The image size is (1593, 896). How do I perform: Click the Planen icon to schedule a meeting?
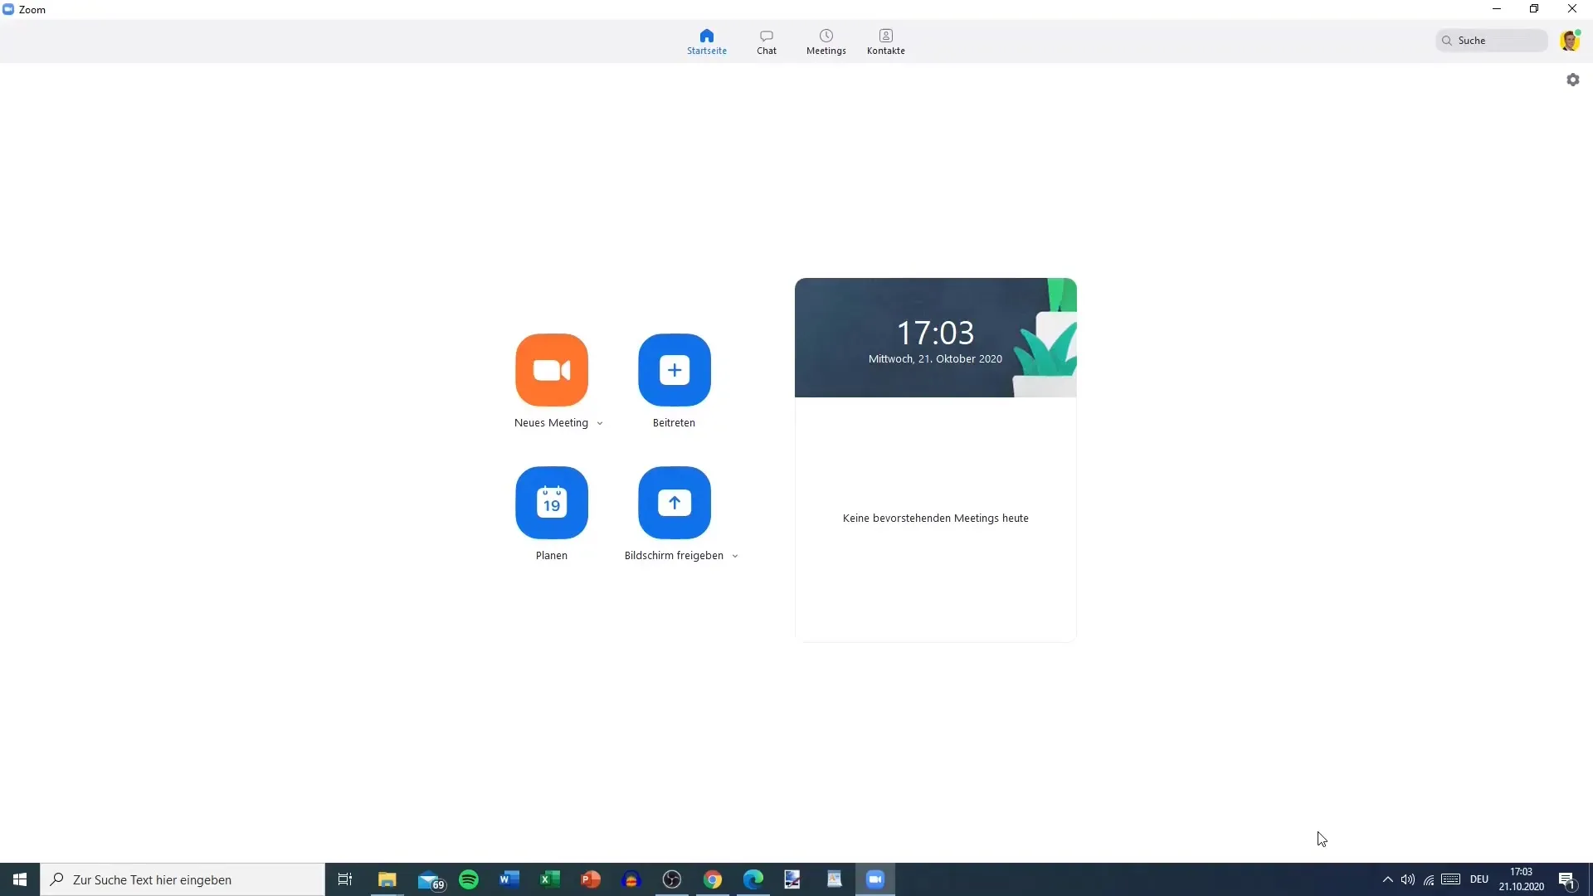[x=552, y=502]
